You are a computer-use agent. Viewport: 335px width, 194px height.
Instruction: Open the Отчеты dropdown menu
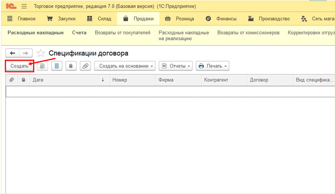(x=176, y=66)
